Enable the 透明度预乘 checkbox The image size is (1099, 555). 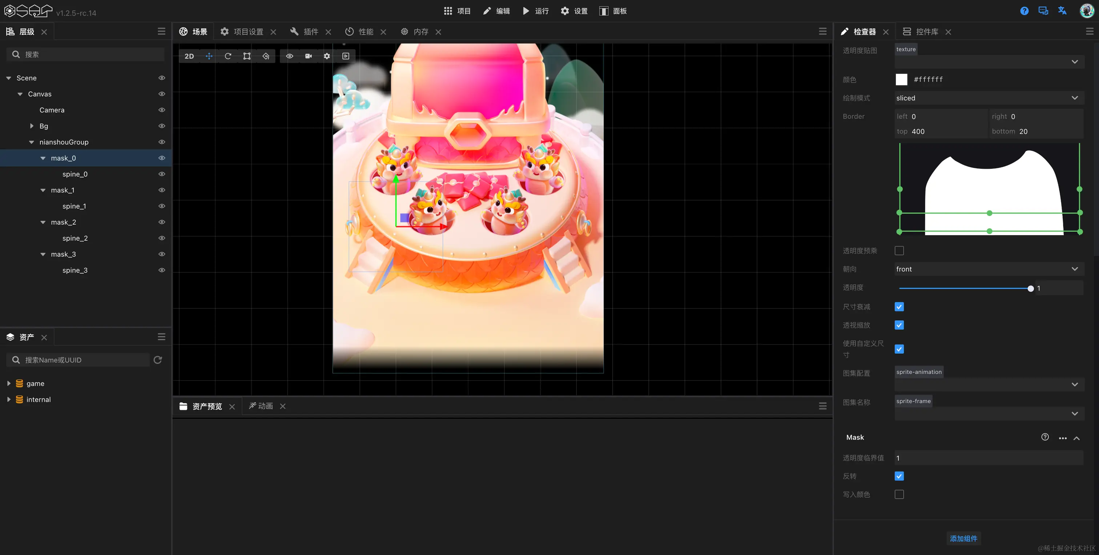[x=899, y=251]
